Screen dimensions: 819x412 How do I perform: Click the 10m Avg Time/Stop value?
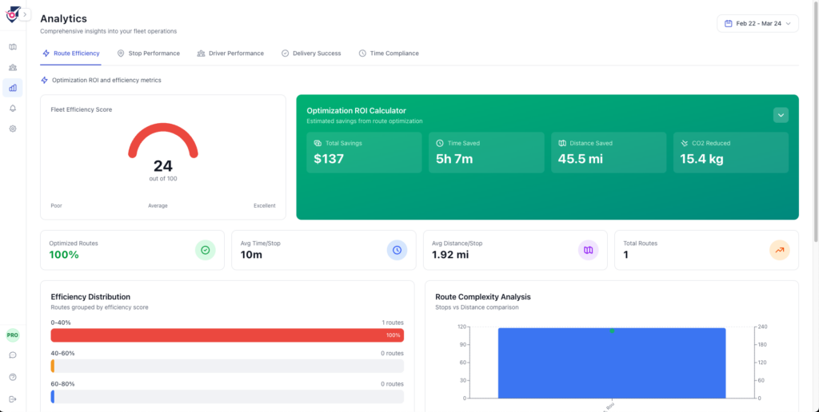pyautogui.click(x=251, y=255)
